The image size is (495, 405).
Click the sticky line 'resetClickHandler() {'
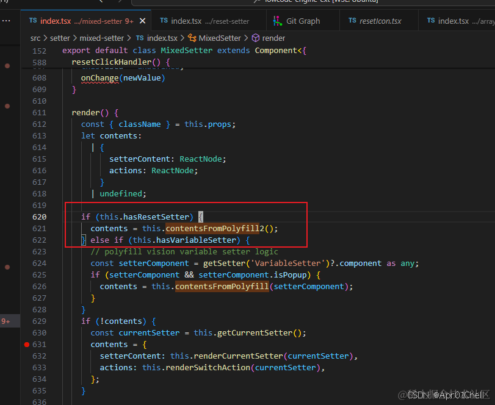click(x=121, y=62)
